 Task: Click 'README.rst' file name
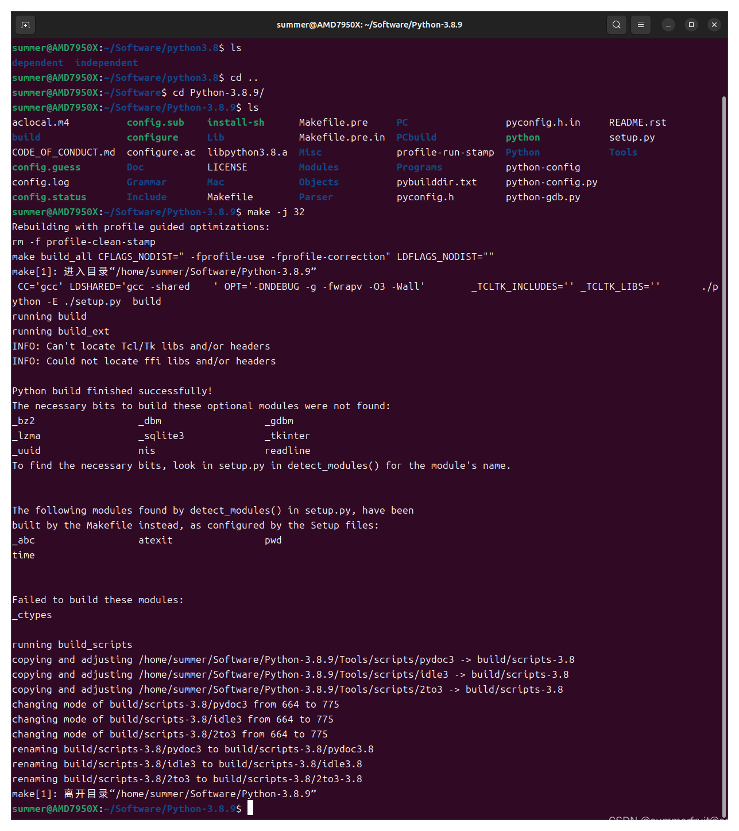tap(638, 122)
